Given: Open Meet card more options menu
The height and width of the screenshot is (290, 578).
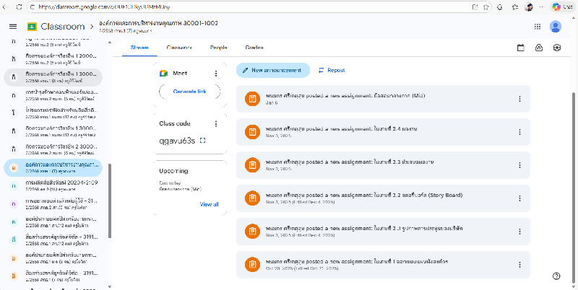Looking at the screenshot, I should coord(215,74).
